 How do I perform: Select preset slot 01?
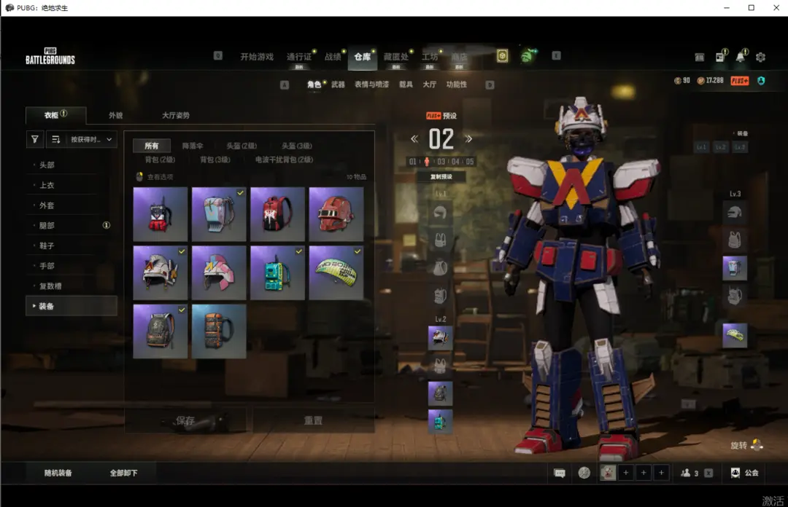tap(412, 162)
